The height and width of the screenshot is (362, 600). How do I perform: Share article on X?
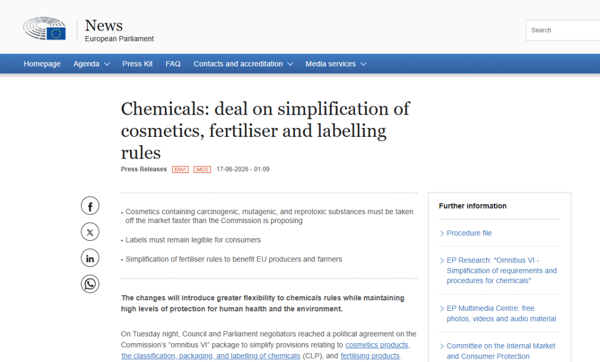click(90, 232)
